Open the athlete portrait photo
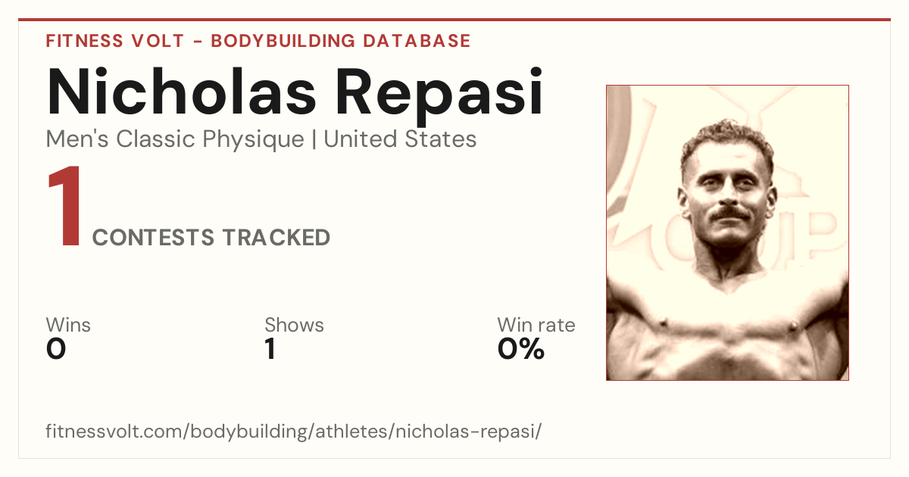The height and width of the screenshot is (477, 909). [x=727, y=232]
